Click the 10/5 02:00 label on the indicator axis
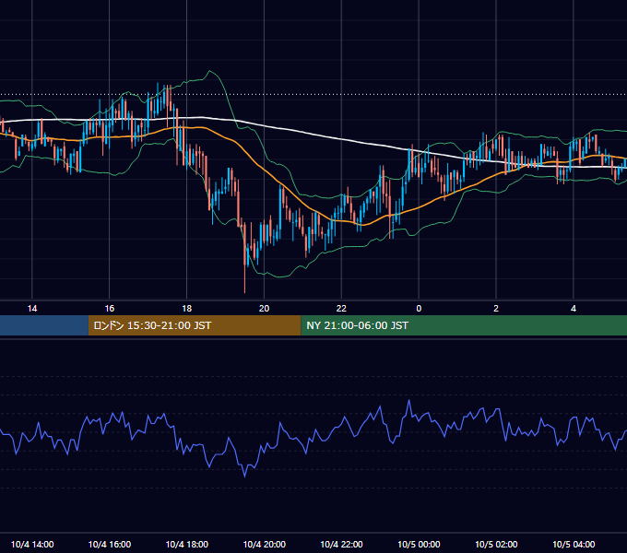Viewport: 627px width, 553px height. tap(496, 544)
